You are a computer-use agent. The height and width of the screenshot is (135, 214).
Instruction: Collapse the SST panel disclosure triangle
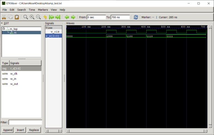click(2, 23)
